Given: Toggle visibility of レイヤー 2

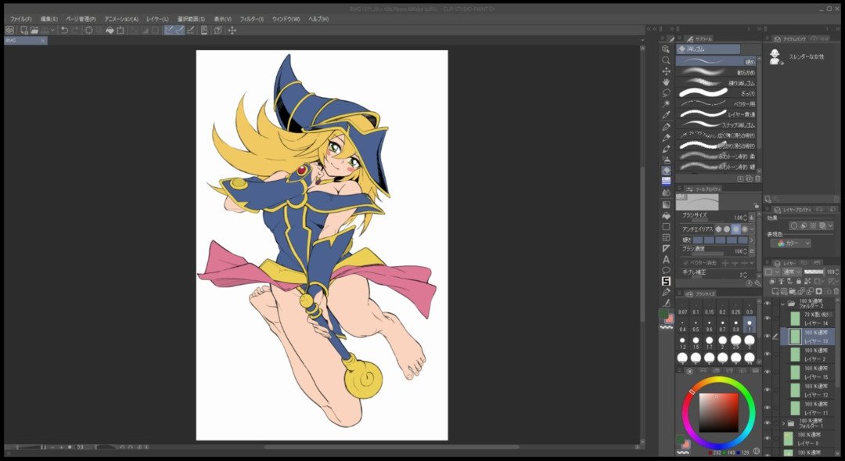Looking at the screenshot, I should 768,355.
